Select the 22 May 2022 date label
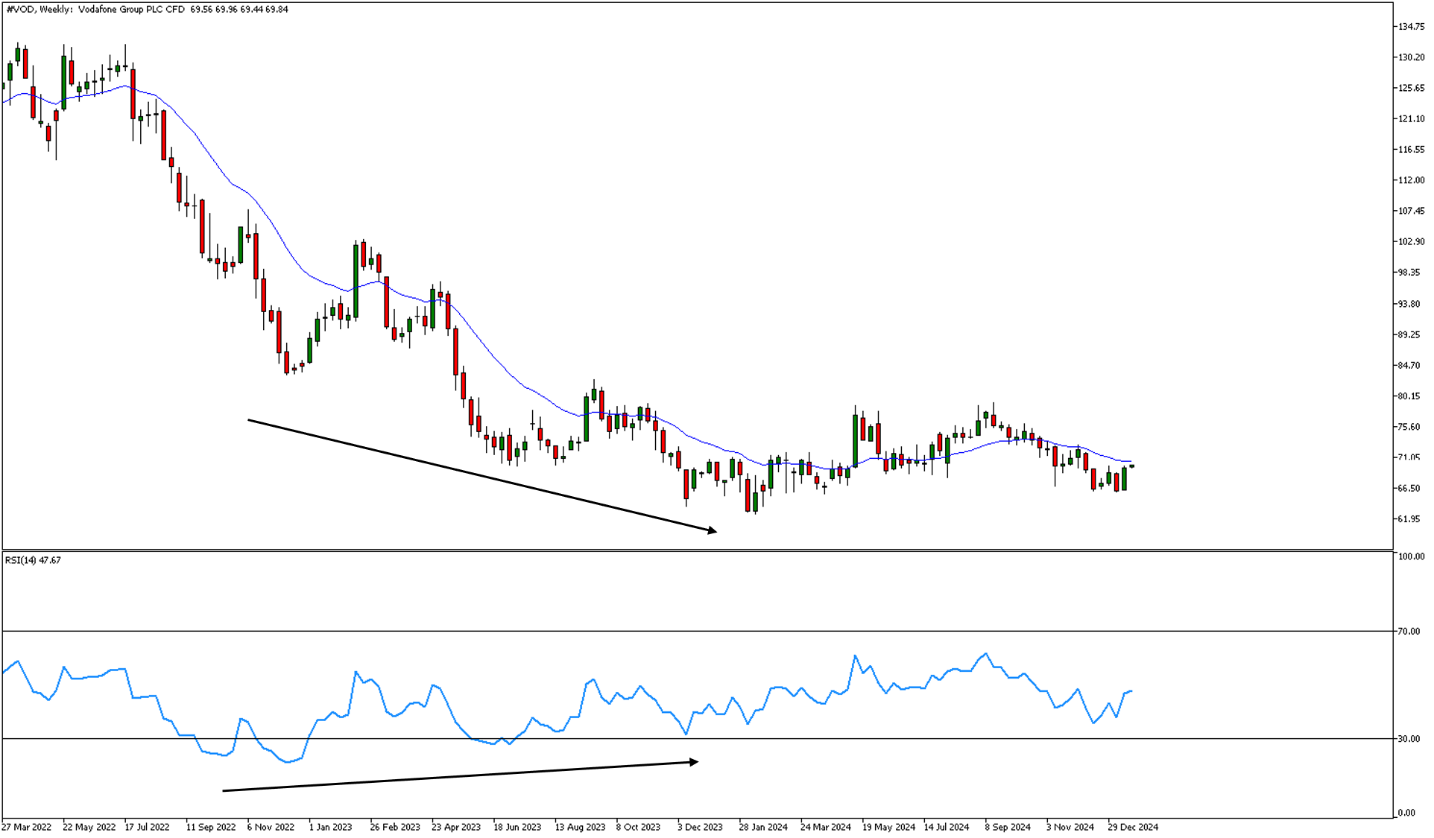 (89, 828)
